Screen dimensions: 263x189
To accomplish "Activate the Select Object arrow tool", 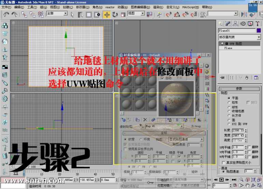I will click(72, 15).
